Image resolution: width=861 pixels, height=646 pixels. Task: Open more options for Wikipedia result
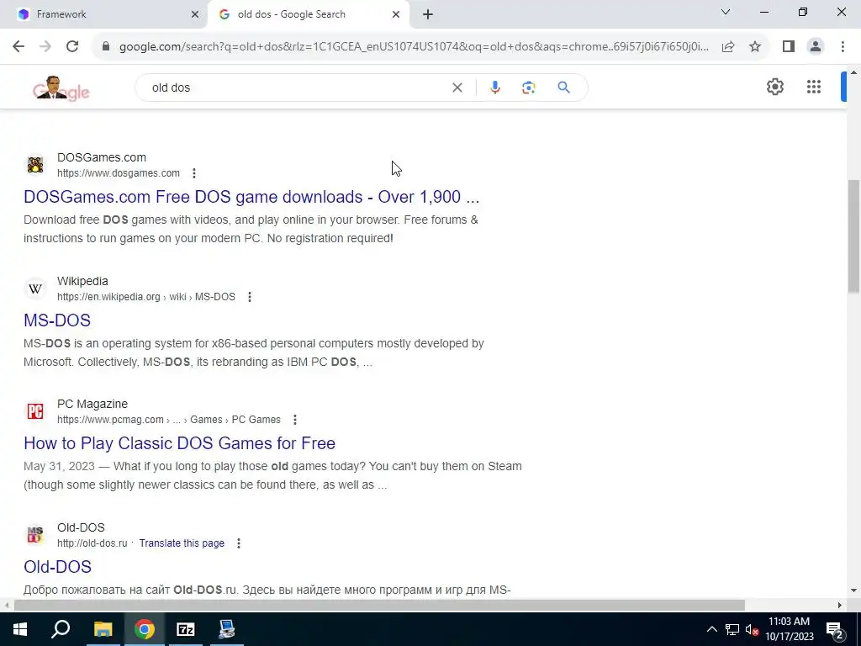[x=249, y=297]
